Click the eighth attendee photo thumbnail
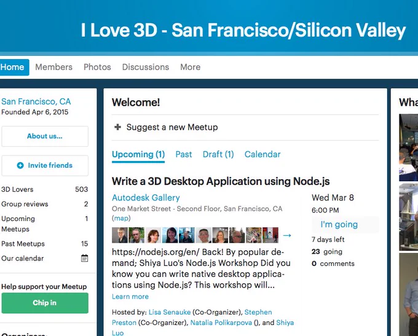Image resolution: width=418 pixels, height=336 pixels. click(x=237, y=235)
